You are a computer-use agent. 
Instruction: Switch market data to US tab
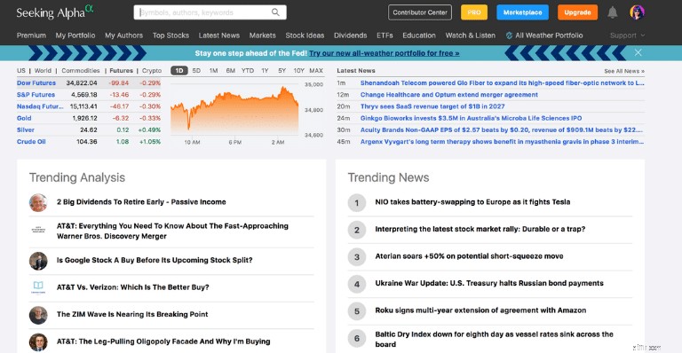click(21, 70)
